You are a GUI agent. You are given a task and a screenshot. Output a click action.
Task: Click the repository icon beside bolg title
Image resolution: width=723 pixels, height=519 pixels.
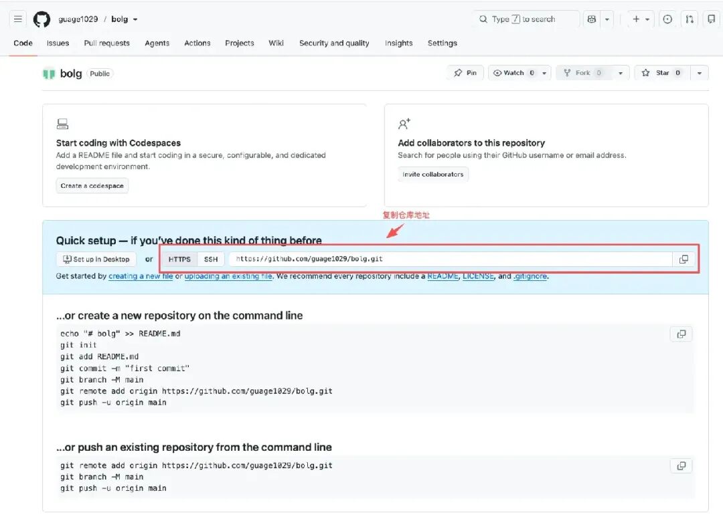click(49, 74)
